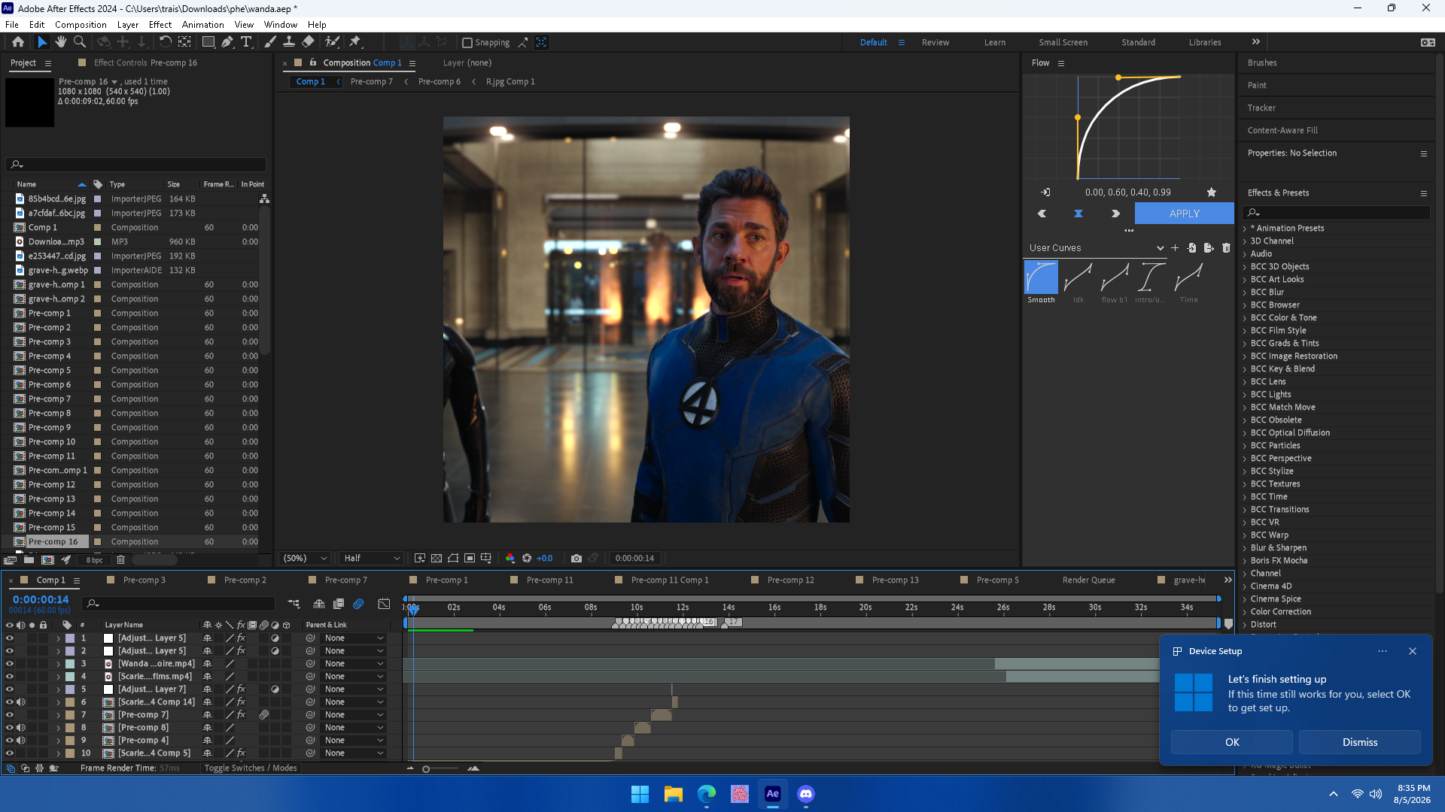Open the Composition menu in menu bar
Viewport: 1445px width, 812px height.
[x=81, y=25]
